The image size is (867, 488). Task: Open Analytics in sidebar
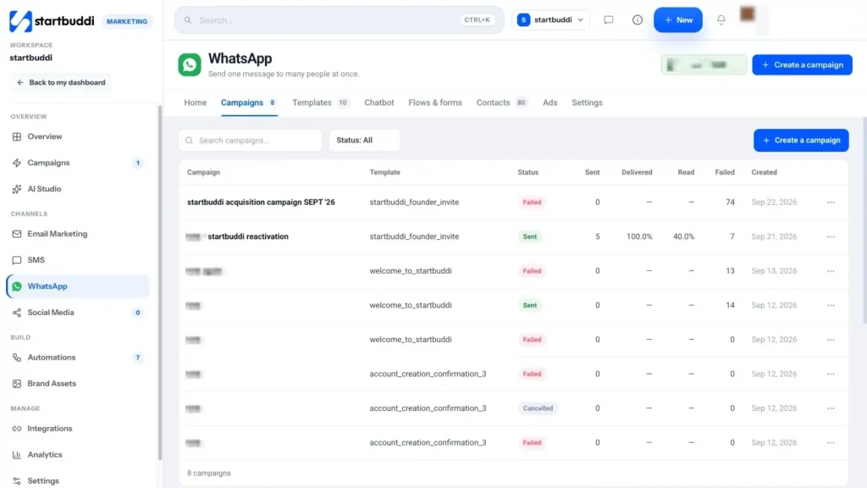[x=78, y=455]
